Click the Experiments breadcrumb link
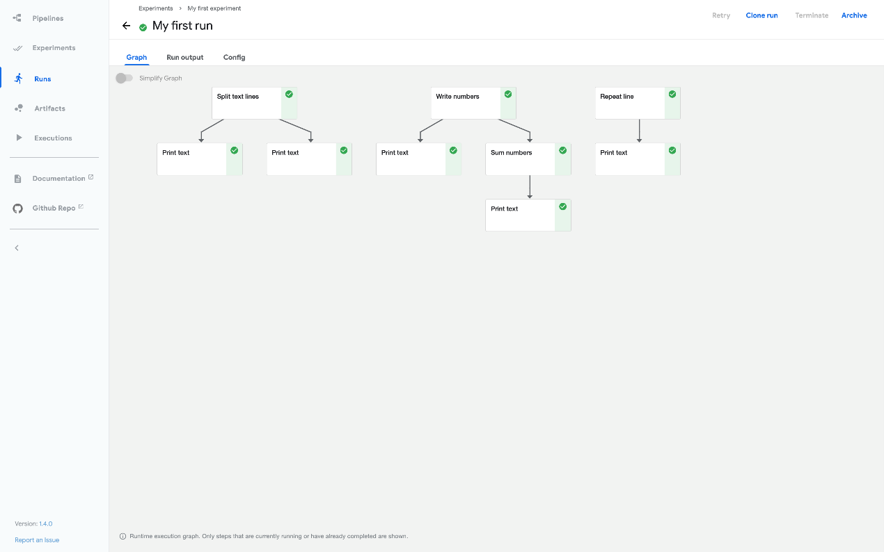884x552 pixels. pyautogui.click(x=155, y=8)
